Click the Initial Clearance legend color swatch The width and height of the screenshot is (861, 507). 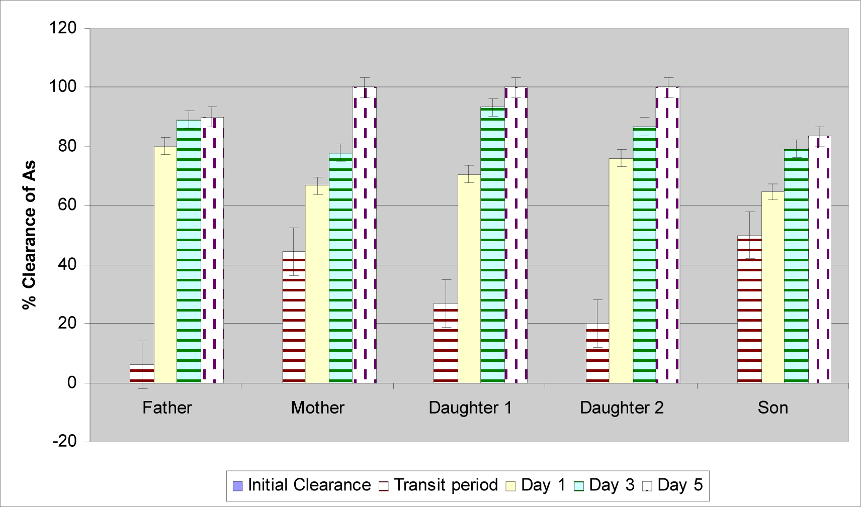point(238,486)
